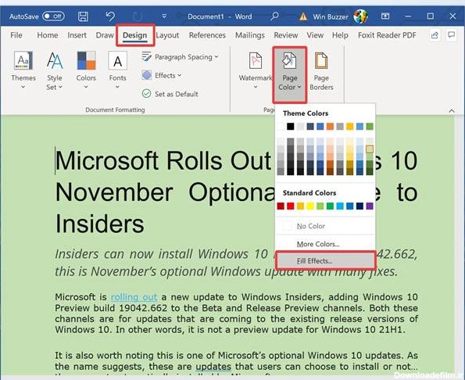Open the Colors theme dropdown
Image resolution: width=465 pixels, height=380 pixels.
click(x=86, y=70)
